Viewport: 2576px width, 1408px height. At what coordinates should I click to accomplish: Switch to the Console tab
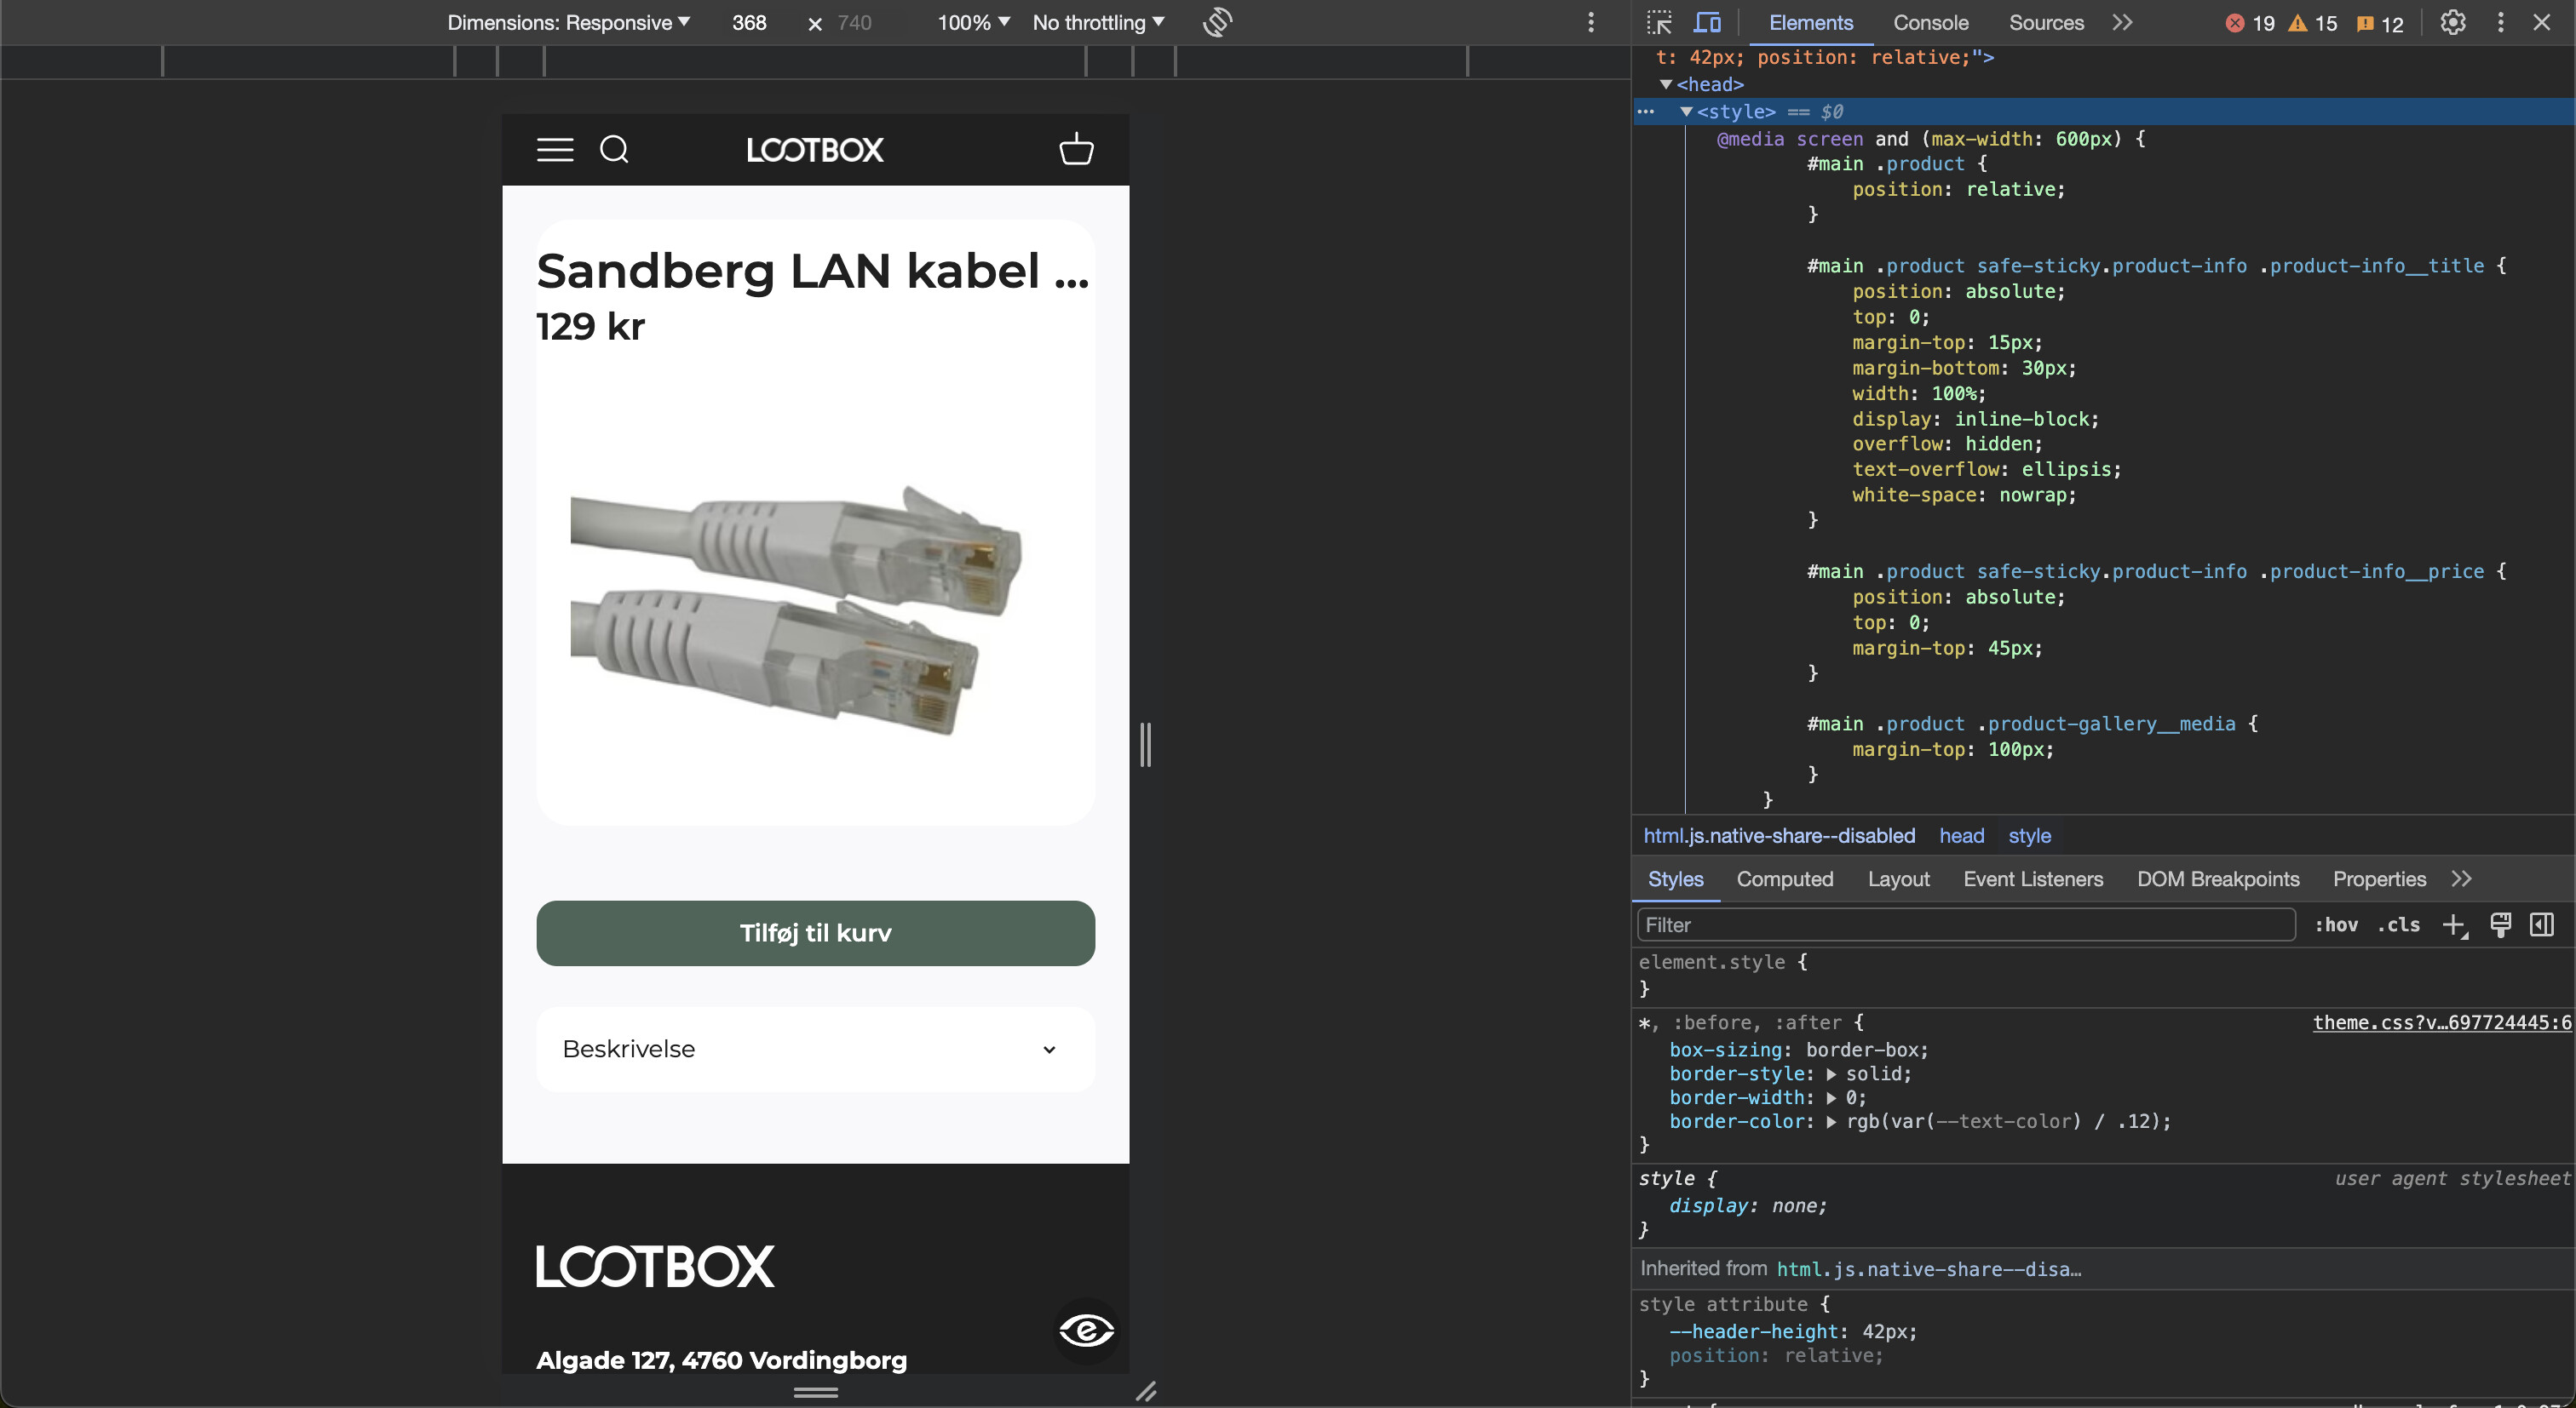coord(1930,22)
